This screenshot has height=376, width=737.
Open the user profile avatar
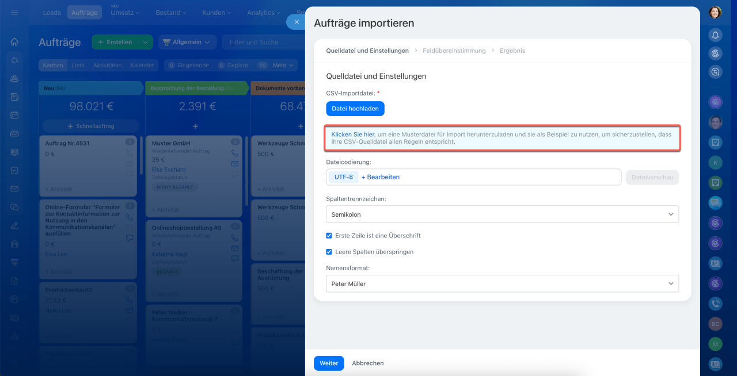click(715, 12)
